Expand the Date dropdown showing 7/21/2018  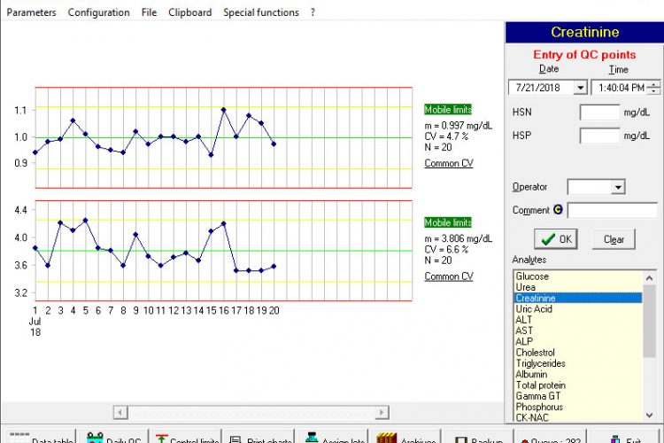tap(581, 88)
